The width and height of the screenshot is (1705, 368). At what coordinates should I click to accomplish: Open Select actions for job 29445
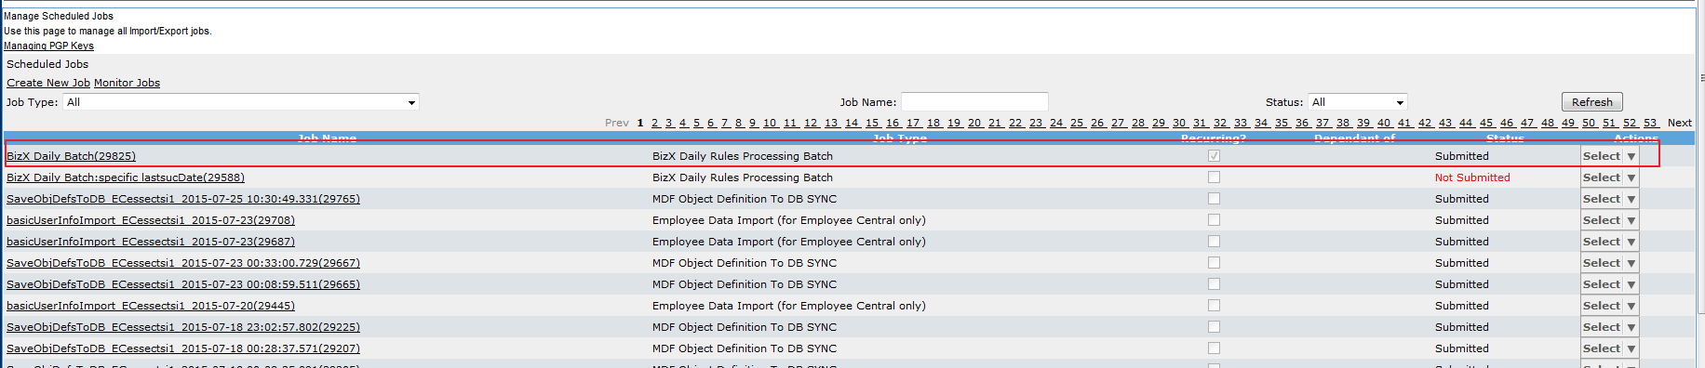[1609, 306]
